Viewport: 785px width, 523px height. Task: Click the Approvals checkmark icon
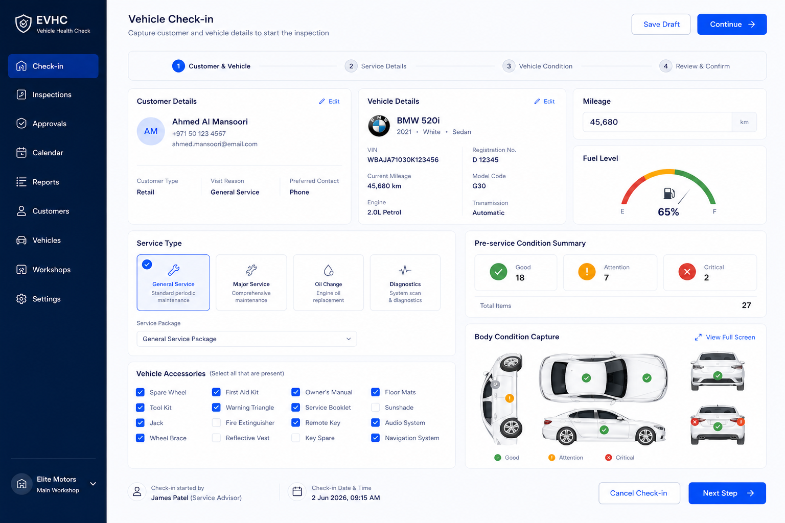click(21, 124)
